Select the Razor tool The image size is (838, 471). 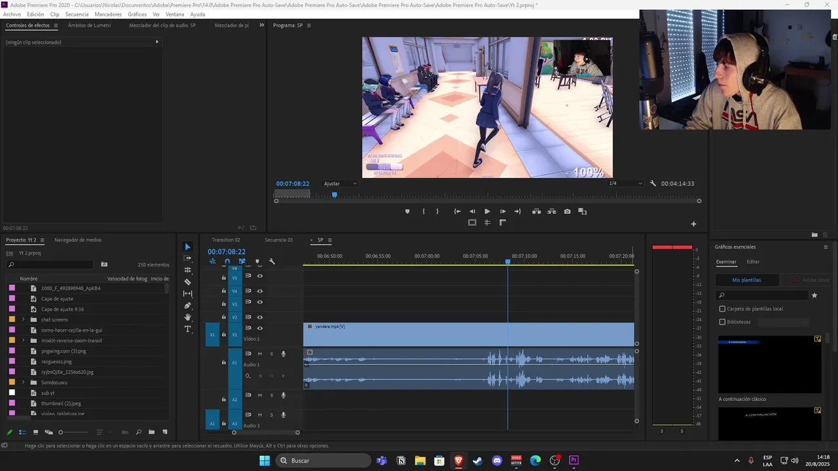pyautogui.click(x=188, y=282)
